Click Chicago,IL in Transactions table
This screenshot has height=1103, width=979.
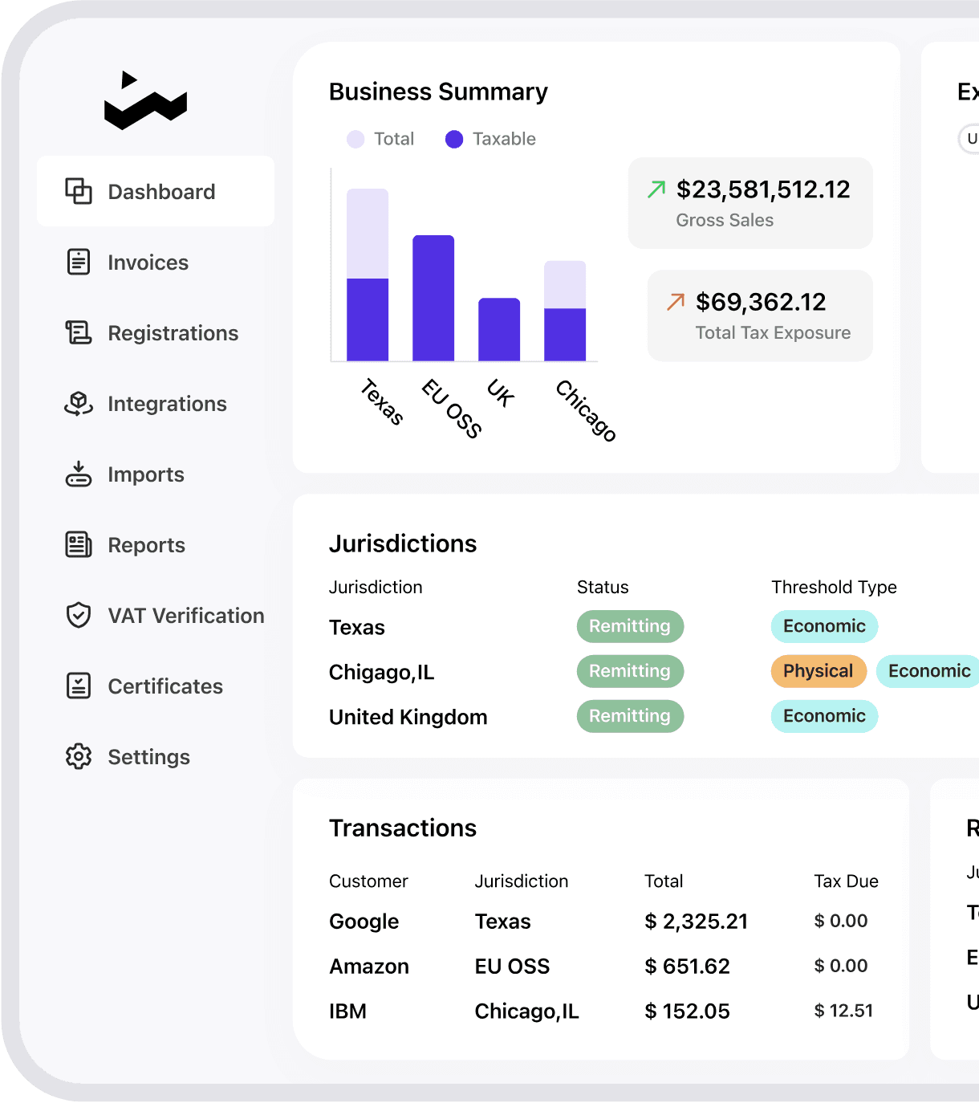click(x=526, y=1011)
